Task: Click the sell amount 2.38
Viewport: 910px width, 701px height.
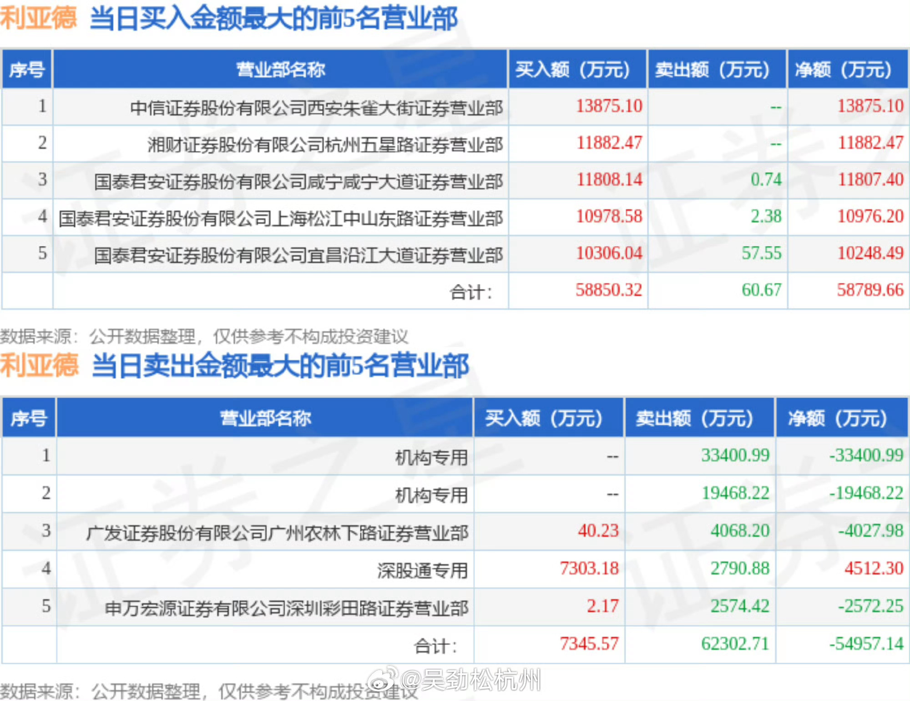Action: (x=766, y=216)
